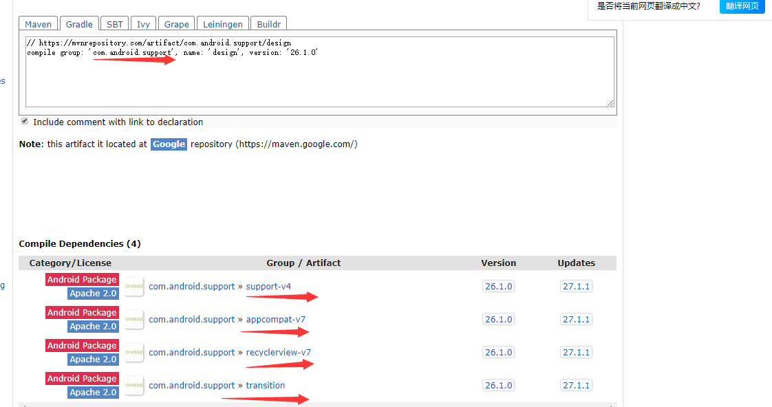772x407 pixels.
Task: Open version 26.1.0 for transition
Action: click(499, 386)
